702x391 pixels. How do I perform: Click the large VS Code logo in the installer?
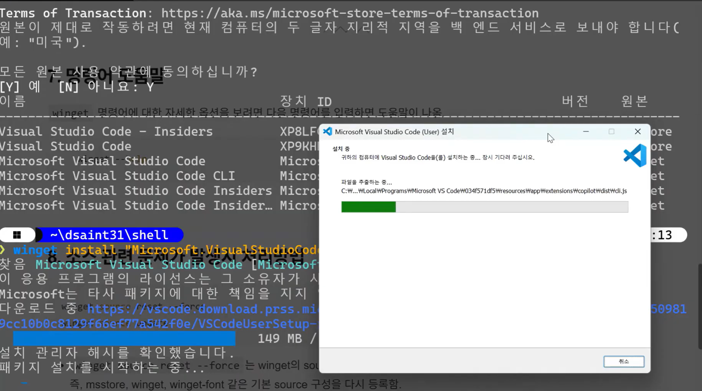coord(635,155)
